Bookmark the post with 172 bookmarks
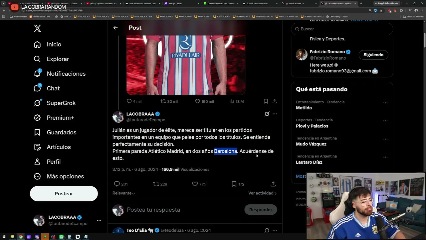 (234, 184)
